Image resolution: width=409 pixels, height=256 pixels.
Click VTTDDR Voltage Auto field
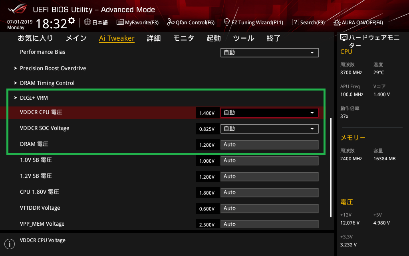point(270,209)
